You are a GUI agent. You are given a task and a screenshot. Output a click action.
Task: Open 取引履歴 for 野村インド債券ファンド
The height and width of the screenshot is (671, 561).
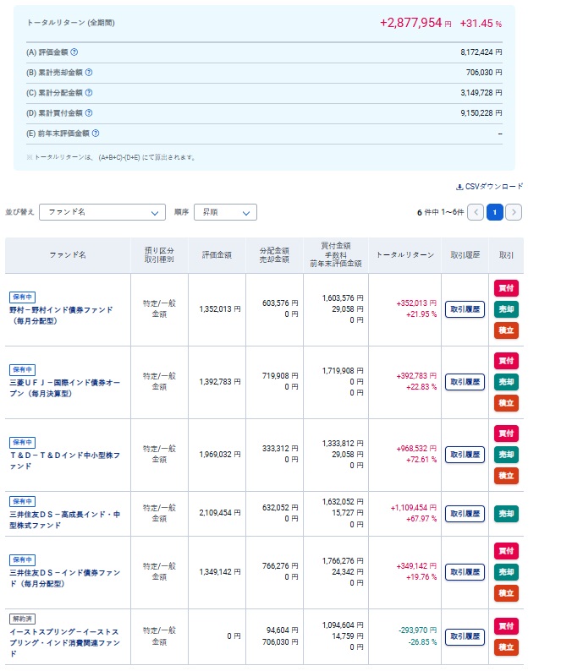point(465,309)
